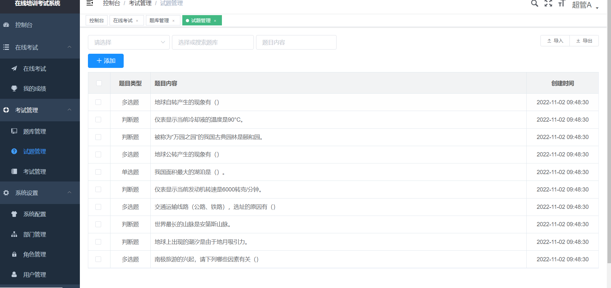Click 控制台 in the breadcrumb
Image resolution: width=611 pixels, height=288 pixels.
(111, 3)
